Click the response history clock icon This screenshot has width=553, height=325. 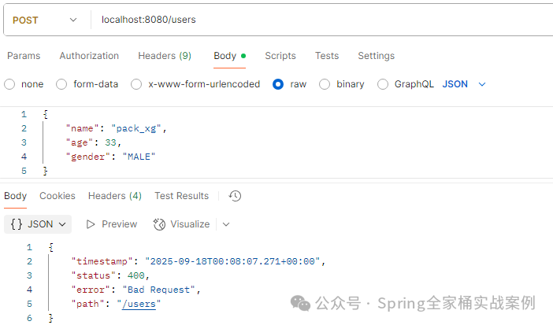235,196
